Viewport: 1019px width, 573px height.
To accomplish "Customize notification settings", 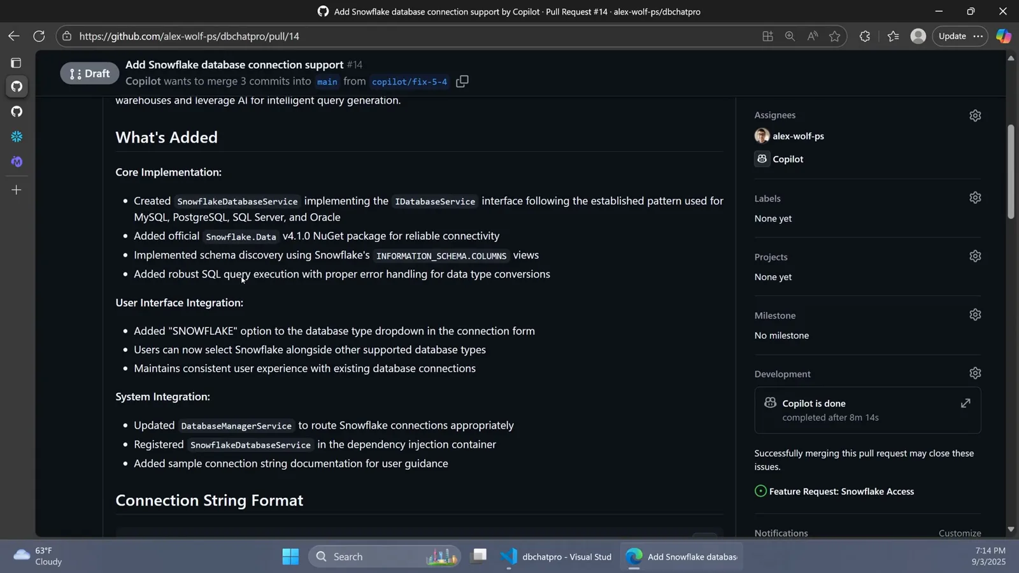I will pyautogui.click(x=960, y=533).
